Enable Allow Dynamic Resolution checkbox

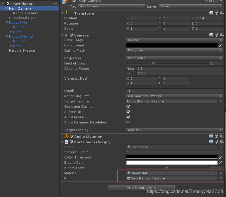pyautogui.click(x=128, y=123)
